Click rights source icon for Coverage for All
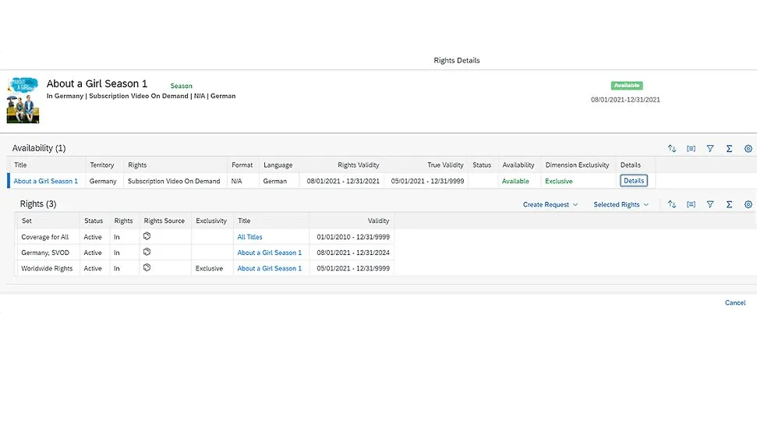 (147, 236)
